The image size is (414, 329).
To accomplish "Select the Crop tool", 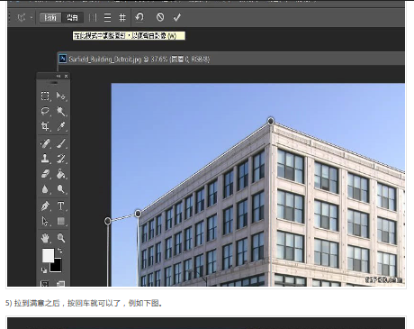I will pos(45,126).
